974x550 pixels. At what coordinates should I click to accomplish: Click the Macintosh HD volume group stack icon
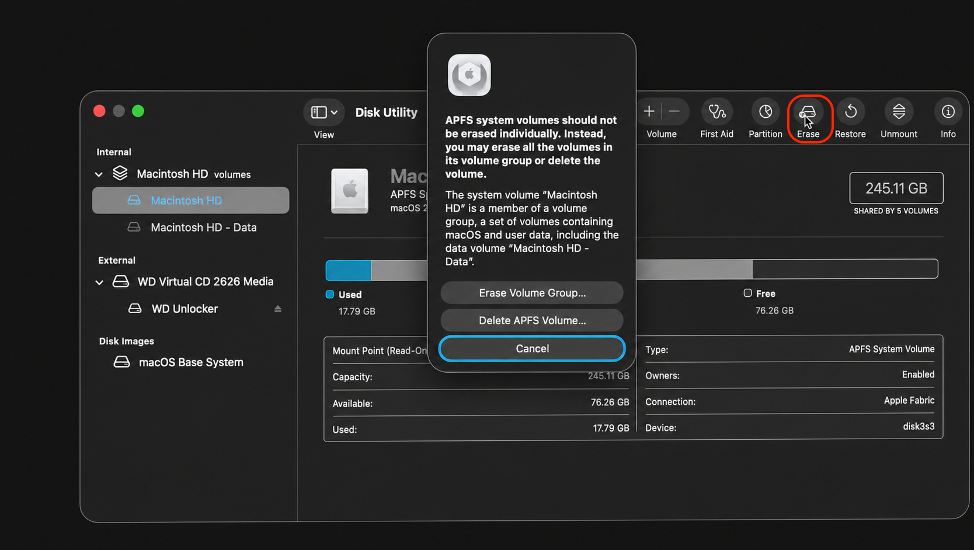coord(120,173)
